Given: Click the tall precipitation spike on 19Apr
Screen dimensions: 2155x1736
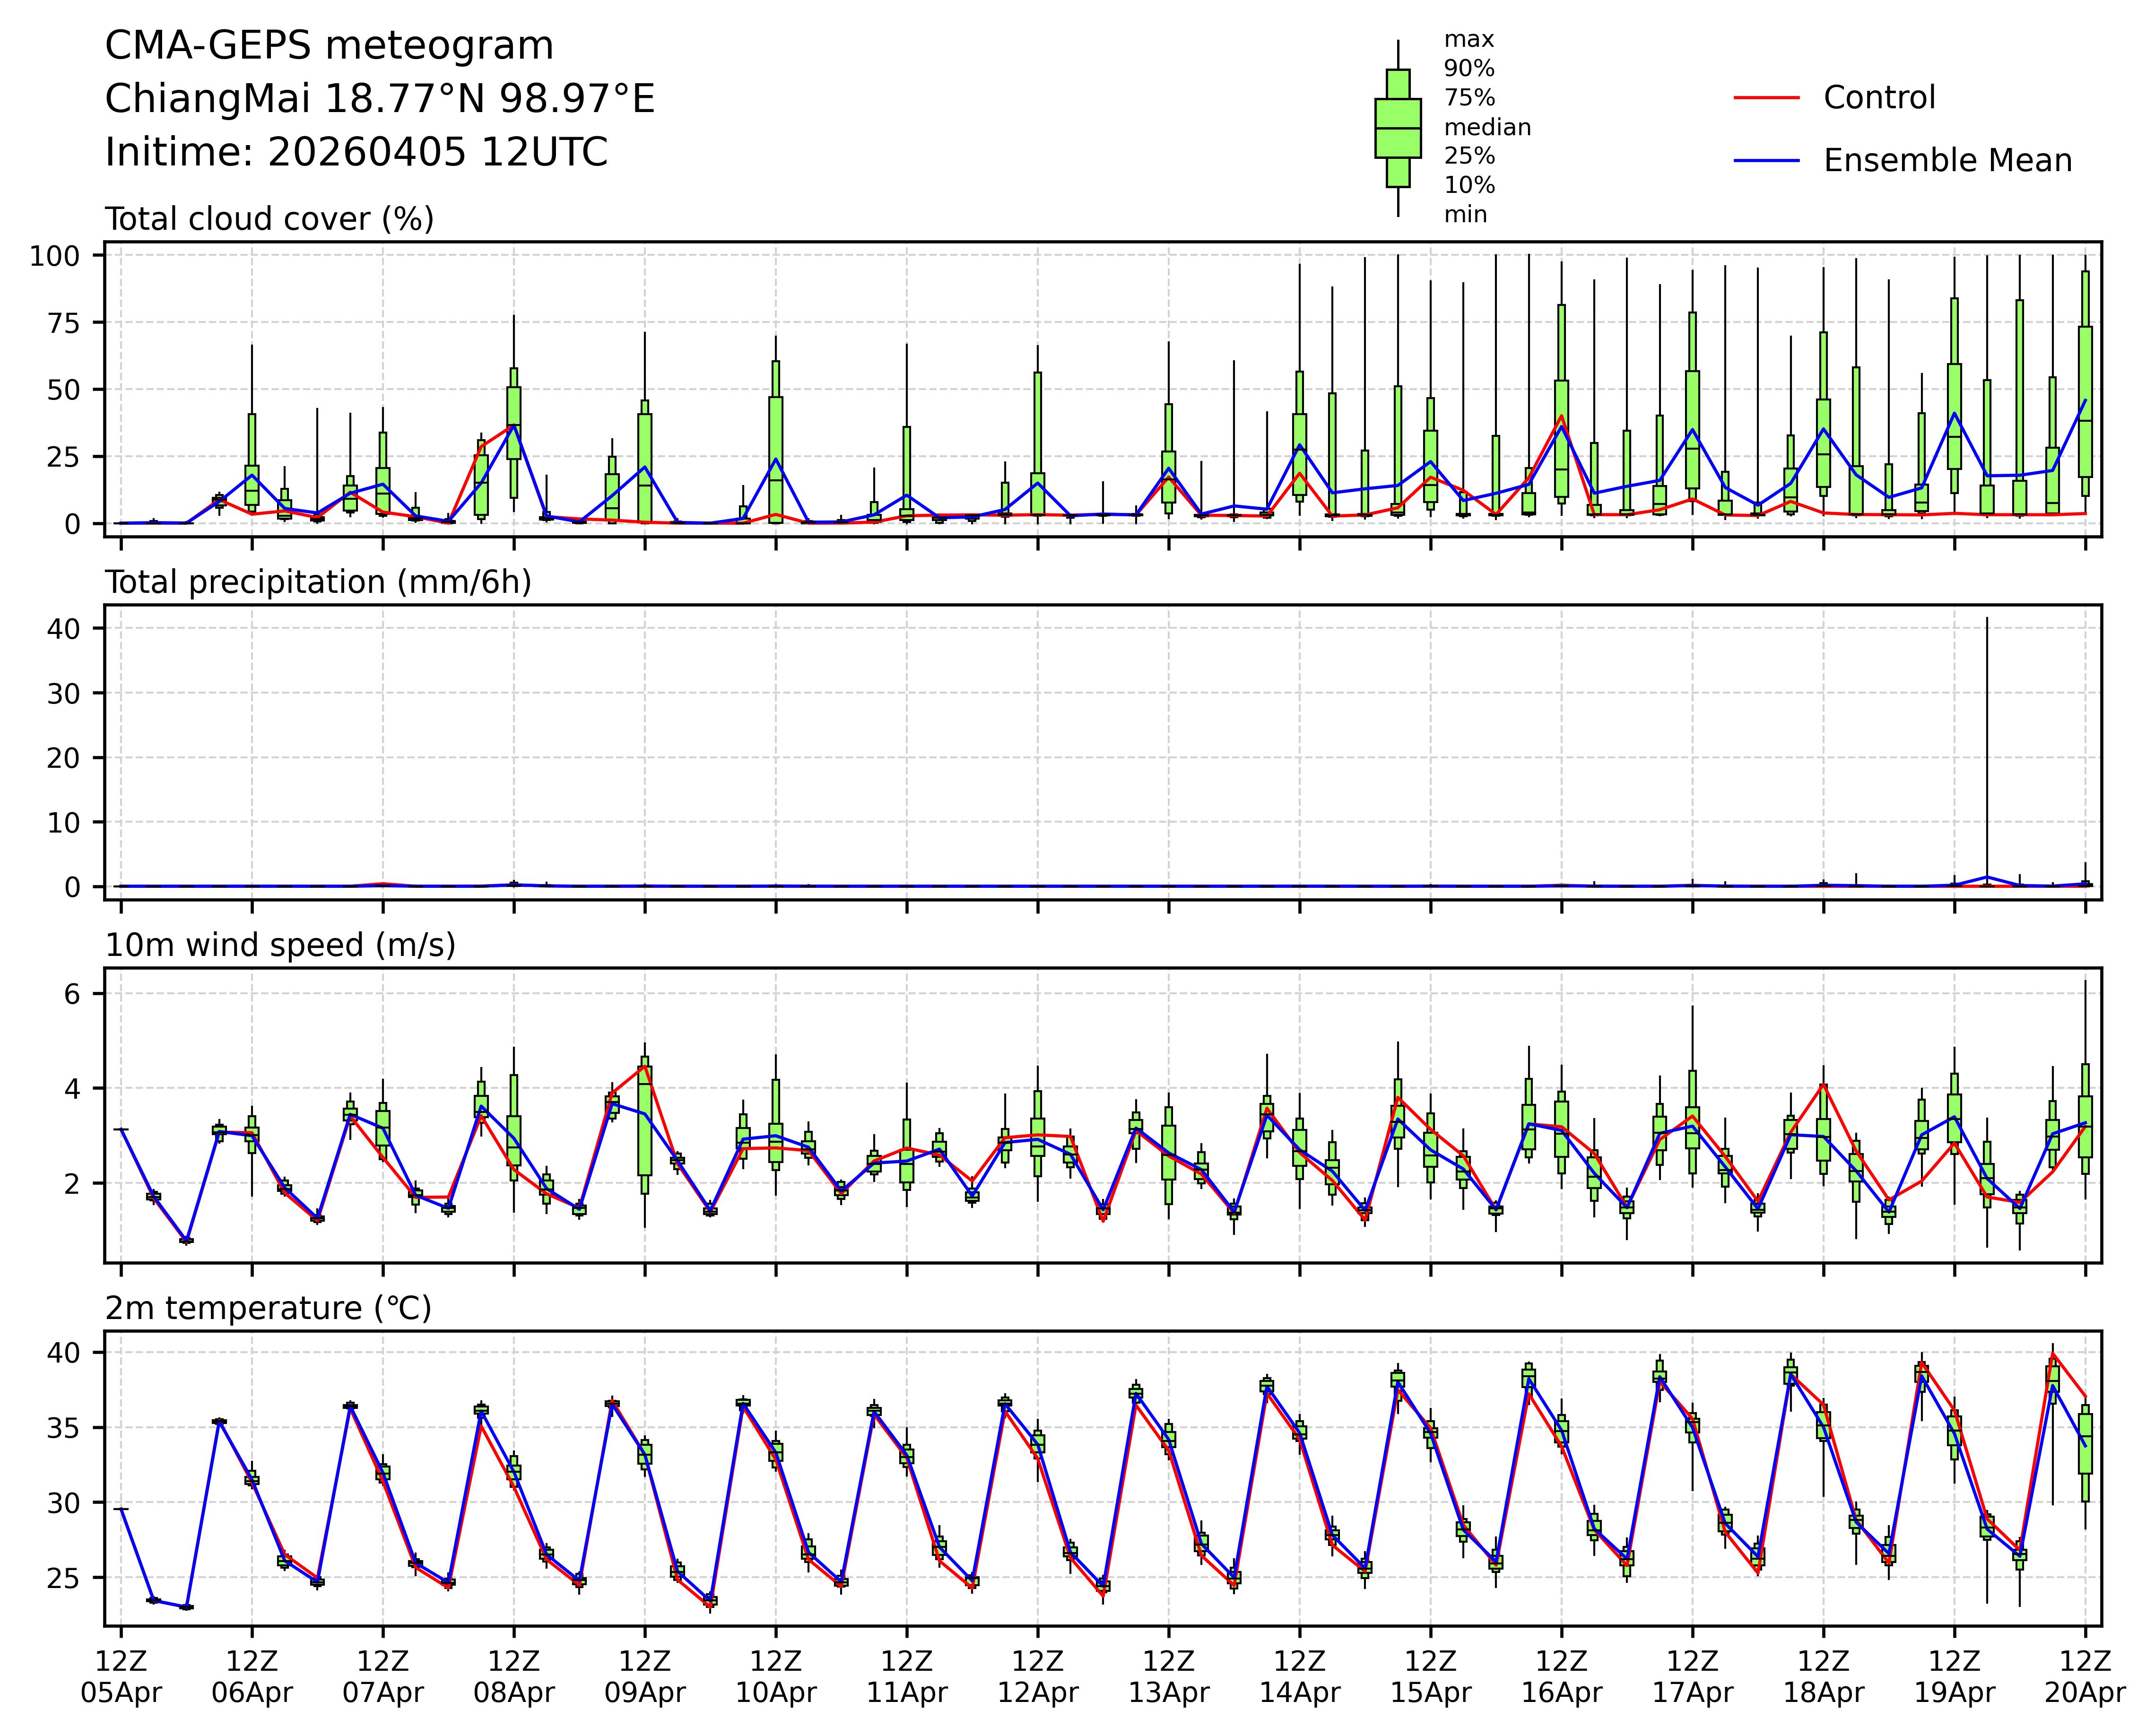Looking at the screenshot, I should pos(1986,740).
